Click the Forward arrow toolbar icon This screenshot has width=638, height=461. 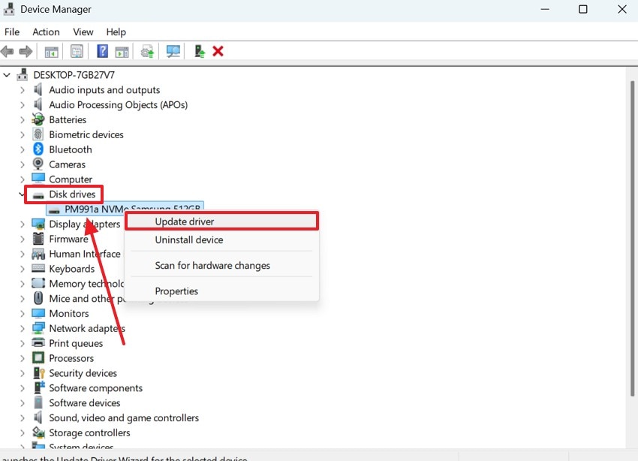click(x=26, y=51)
